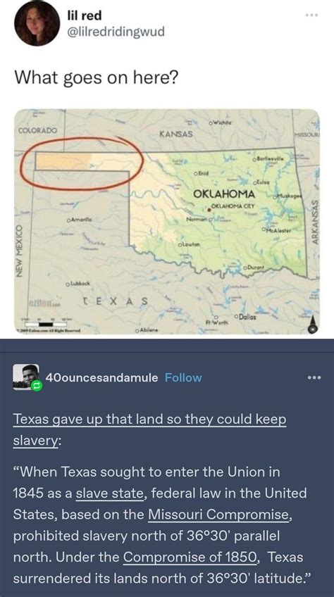Open the Compromise of 1850 link
This screenshot has height=597, width=334.
point(190,558)
